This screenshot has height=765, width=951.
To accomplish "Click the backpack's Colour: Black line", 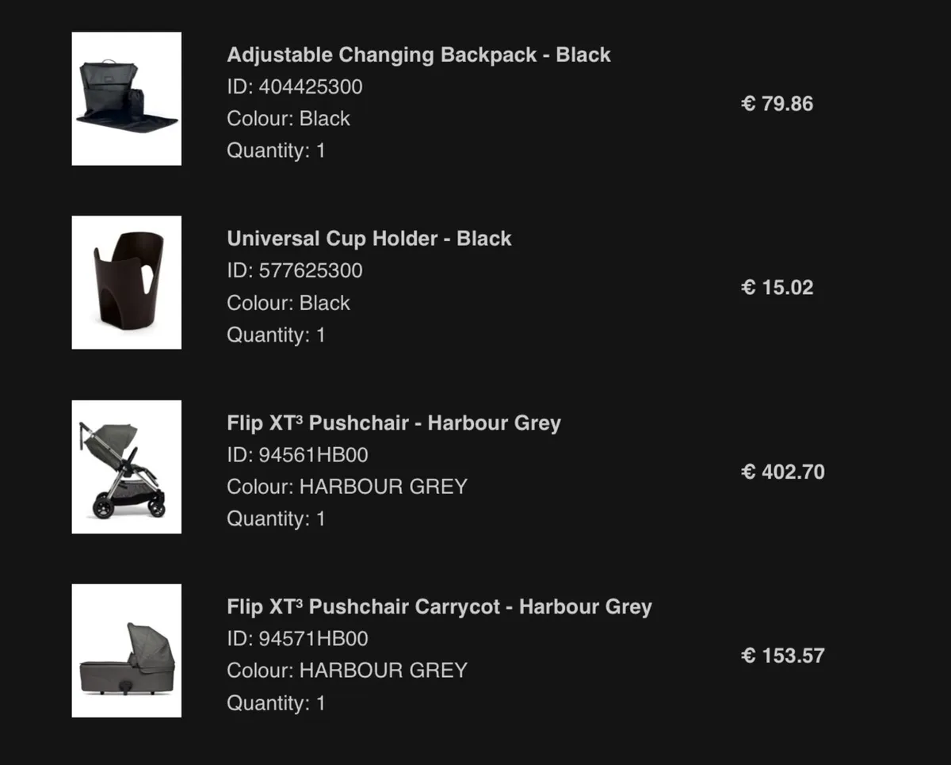I will [288, 118].
